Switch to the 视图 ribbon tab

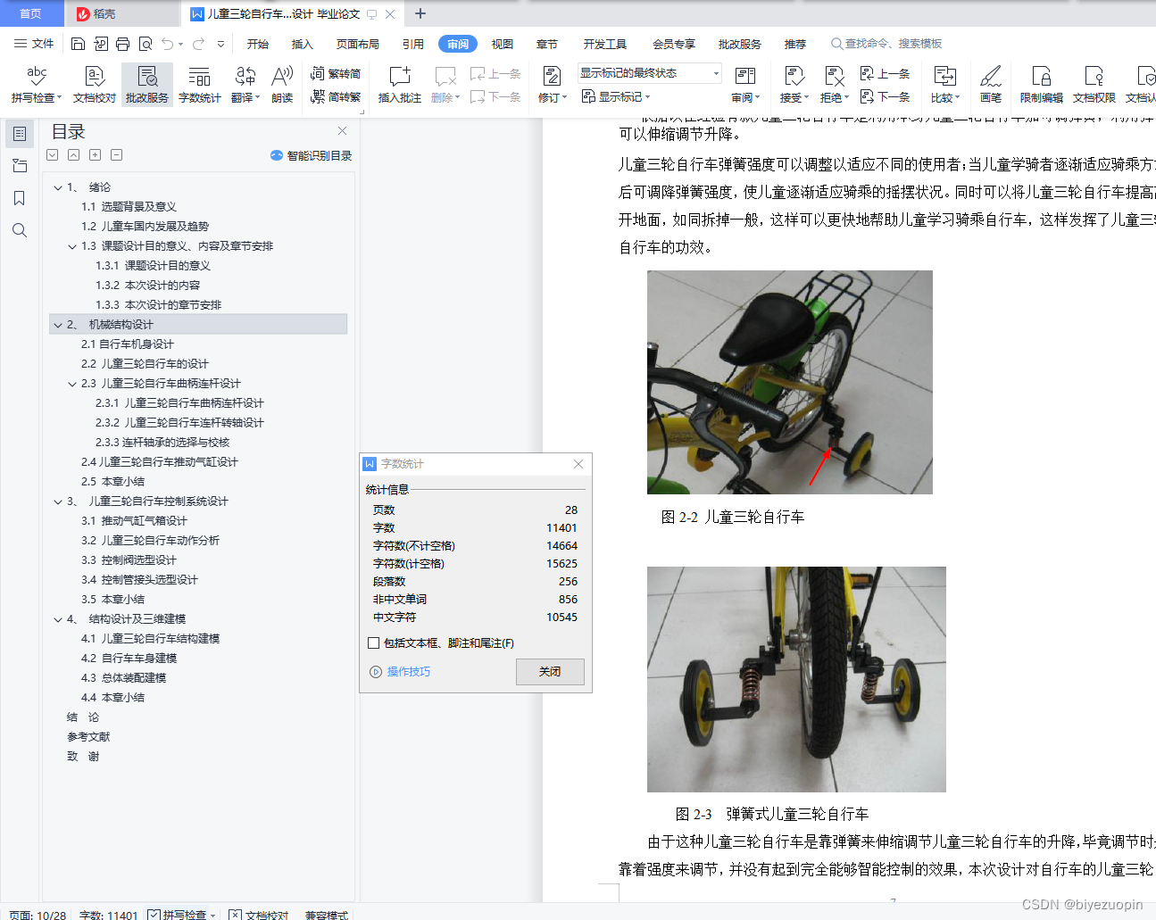[x=502, y=43]
